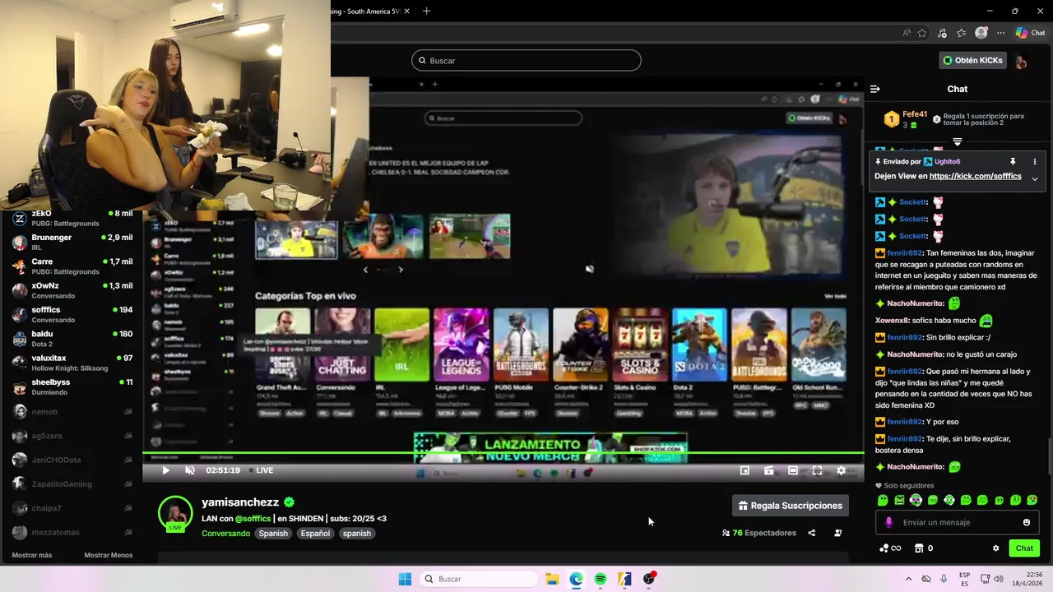Open Edge media control icon
Screen dimensions: 1053x592
[x=942, y=33]
